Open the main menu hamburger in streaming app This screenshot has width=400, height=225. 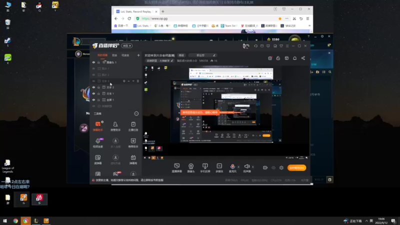click(x=287, y=46)
